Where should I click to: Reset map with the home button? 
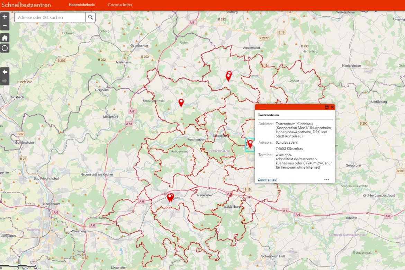point(5,38)
